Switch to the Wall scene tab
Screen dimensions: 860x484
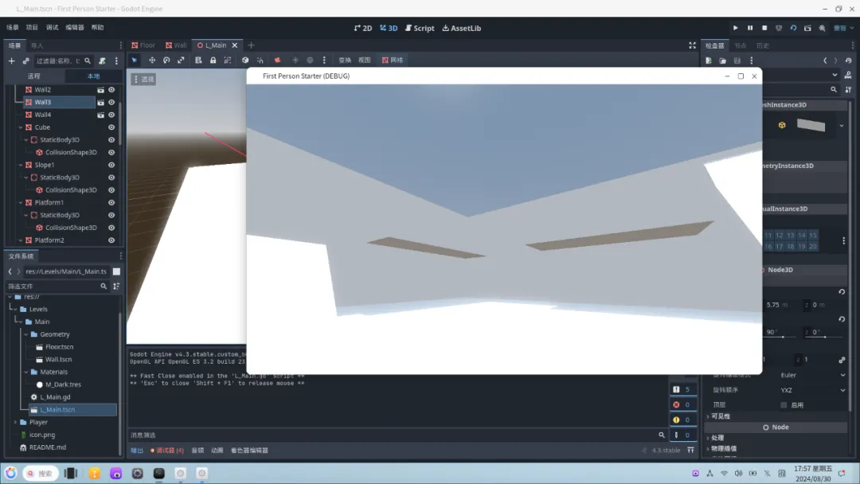pos(176,45)
